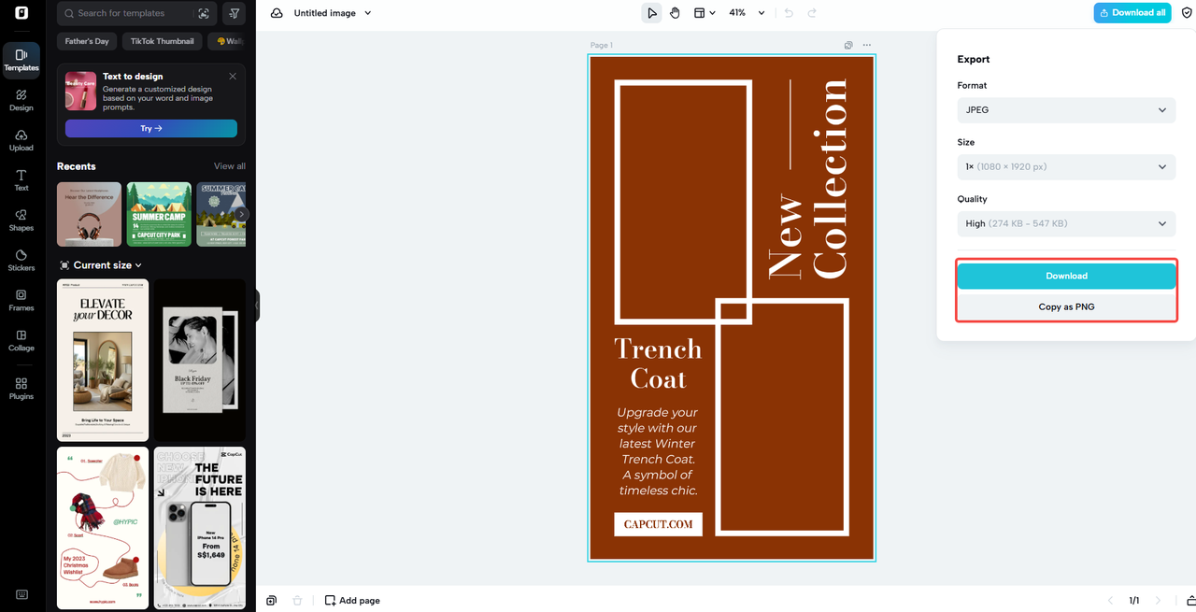
Task: Select the TikTok Thumbnail category chip
Action: (162, 41)
